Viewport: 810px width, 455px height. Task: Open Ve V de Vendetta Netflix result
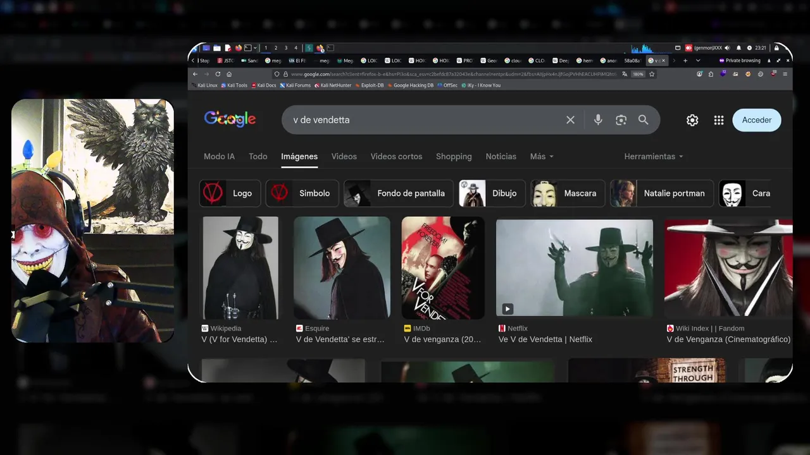[545, 339]
